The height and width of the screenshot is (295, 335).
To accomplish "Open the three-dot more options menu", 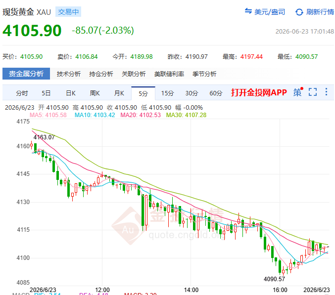I will (326, 92).
